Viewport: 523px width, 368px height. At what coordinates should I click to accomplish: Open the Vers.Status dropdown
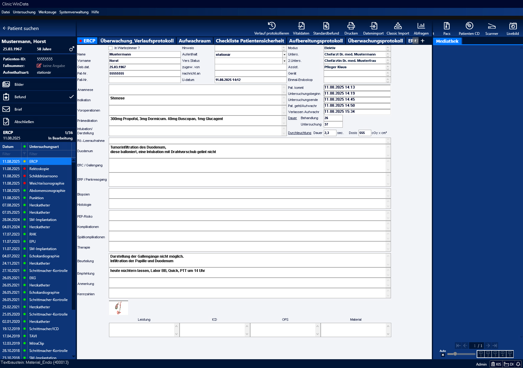pyautogui.click(x=284, y=61)
